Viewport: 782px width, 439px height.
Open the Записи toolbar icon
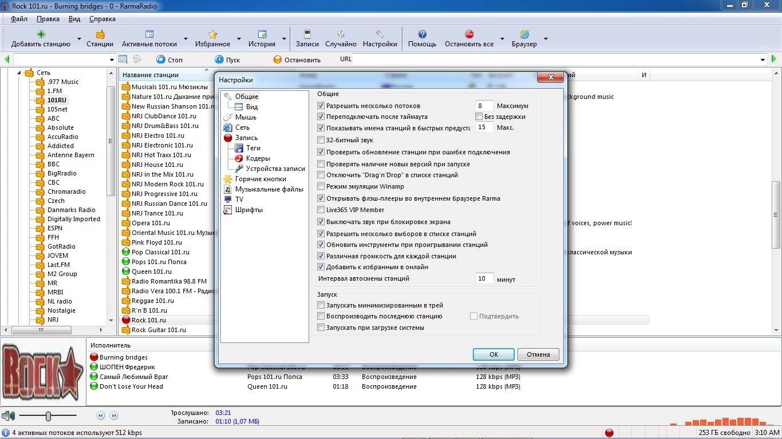(x=307, y=34)
